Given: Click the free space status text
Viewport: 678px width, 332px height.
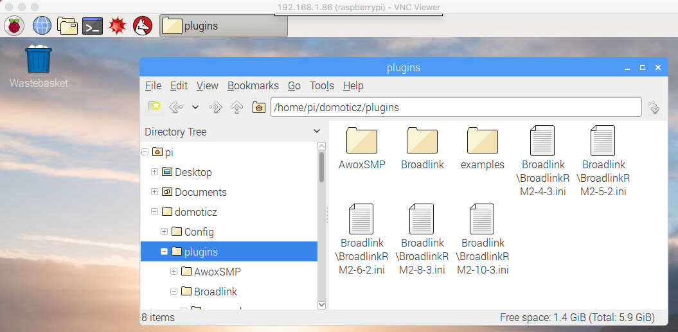Looking at the screenshot, I should (577, 318).
